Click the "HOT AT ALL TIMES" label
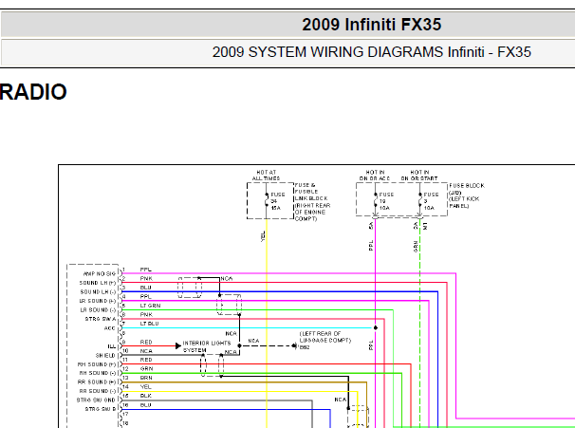The image size is (575, 428). [x=267, y=176]
